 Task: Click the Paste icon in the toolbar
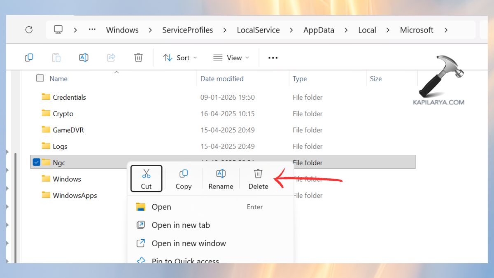56,57
